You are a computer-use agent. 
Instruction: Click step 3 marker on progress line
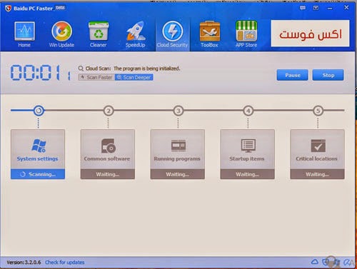pos(178,111)
